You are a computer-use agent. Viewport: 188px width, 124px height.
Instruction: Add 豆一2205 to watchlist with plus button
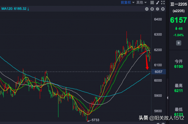[179, 43]
